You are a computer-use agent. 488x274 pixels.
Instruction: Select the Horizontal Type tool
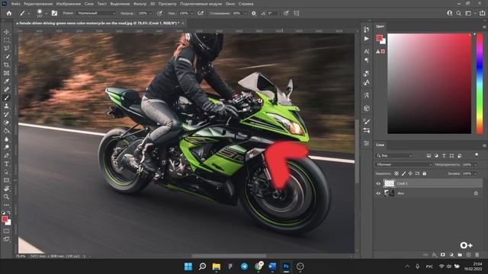pyautogui.click(x=6, y=164)
